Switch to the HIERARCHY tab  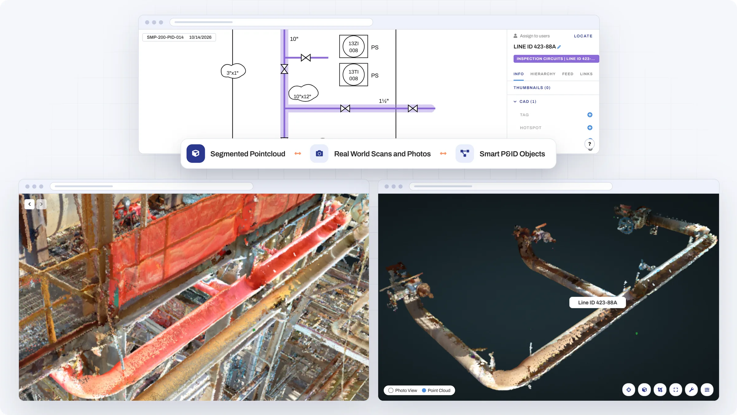pos(543,74)
